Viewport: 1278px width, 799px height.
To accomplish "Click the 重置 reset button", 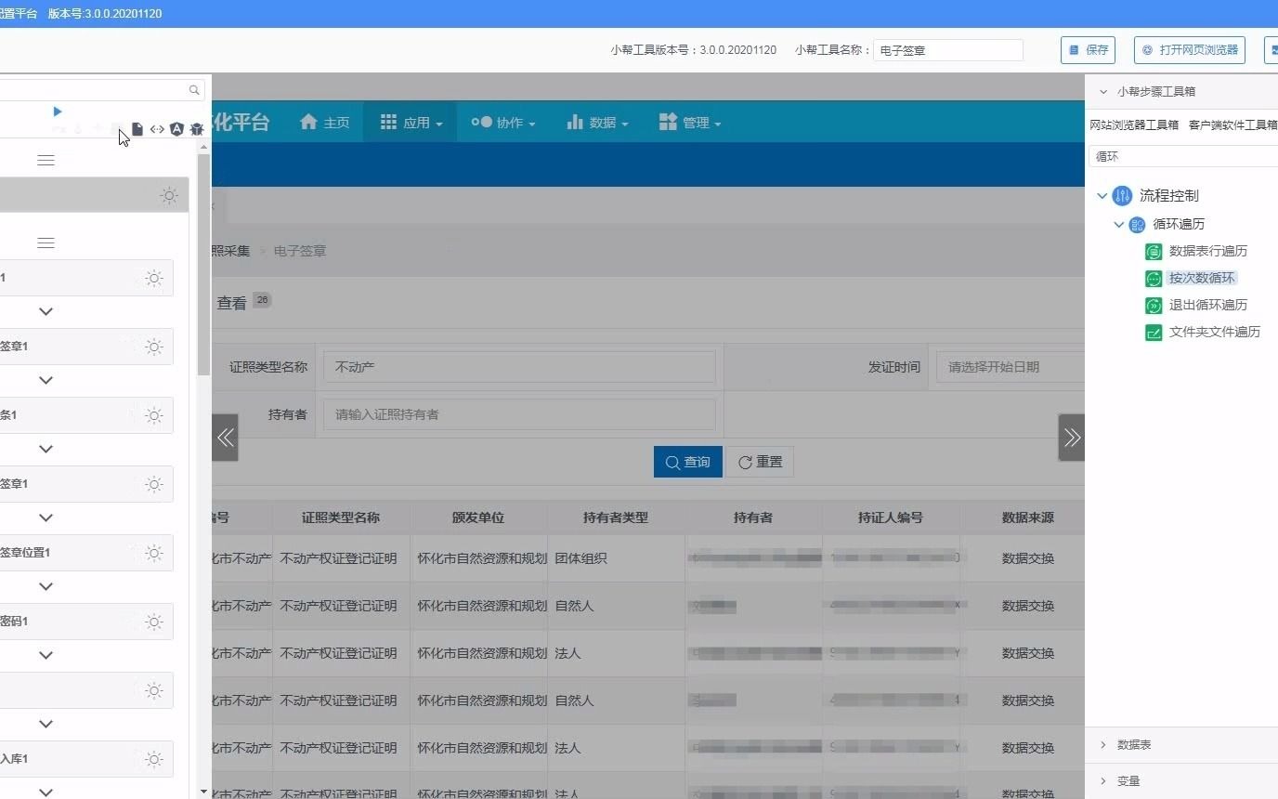I will click(x=760, y=462).
